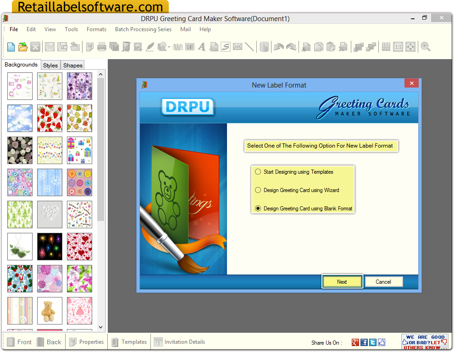Choose the Santa Claus pattern background thumbnail
The image size is (454, 352).
coord(20,279)
